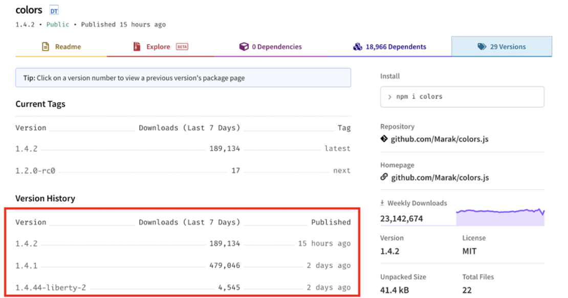
Task: Click the 479,046 downloads value
Action: pos(225,266)
